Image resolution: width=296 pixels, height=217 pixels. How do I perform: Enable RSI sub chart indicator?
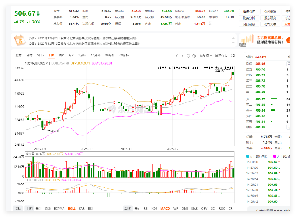(x=146, y=208)
